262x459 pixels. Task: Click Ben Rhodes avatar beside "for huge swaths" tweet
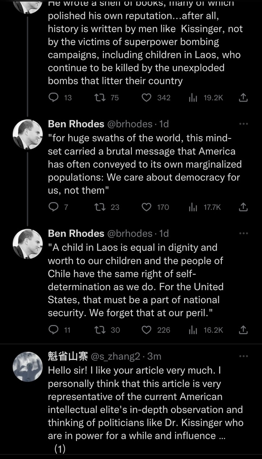28,134
